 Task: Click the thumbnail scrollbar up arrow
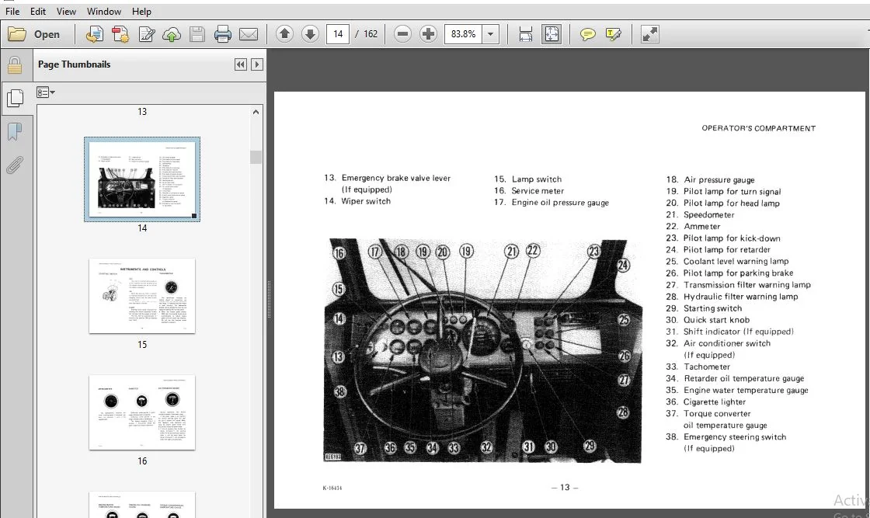(256, 112)
